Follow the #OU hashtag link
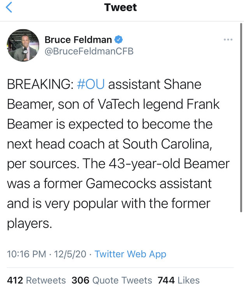Image resolution: width=244 pixels, height=292 pixels. point(91,84)
